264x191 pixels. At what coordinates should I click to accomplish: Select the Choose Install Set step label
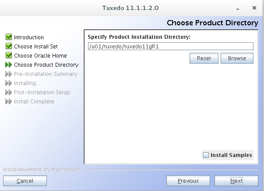pyautogui.click(x=35, y=47)
